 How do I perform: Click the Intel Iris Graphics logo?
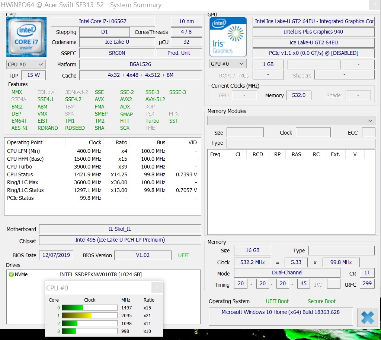228,37
